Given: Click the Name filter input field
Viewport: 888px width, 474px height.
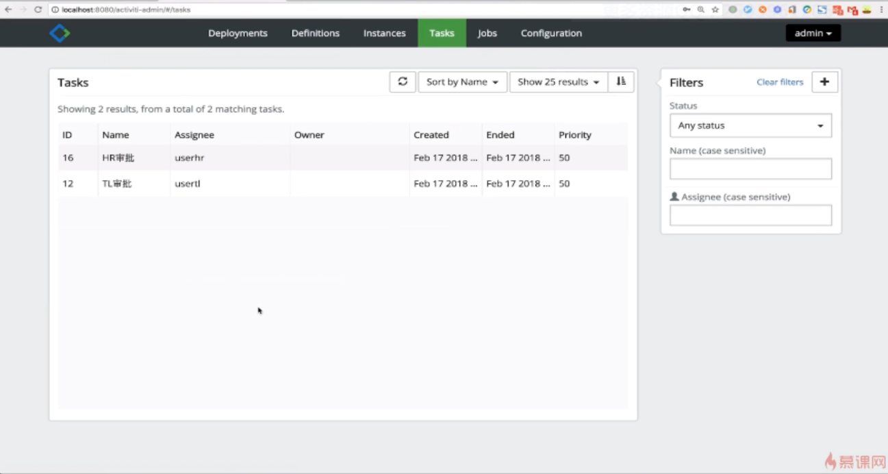Looking at the screenshot, I should pos(750,169).
